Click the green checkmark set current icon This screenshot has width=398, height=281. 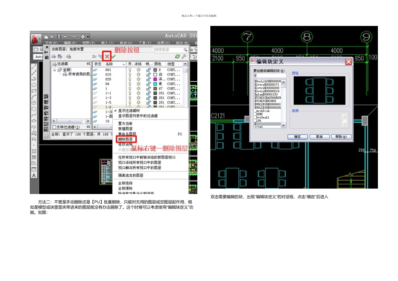[114, 57]
